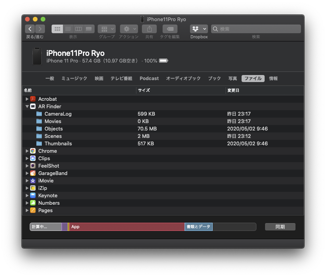Expand the Chrome row
Image resolution: width=326 pixels, height=277 pixels.
tap(27, 151)
